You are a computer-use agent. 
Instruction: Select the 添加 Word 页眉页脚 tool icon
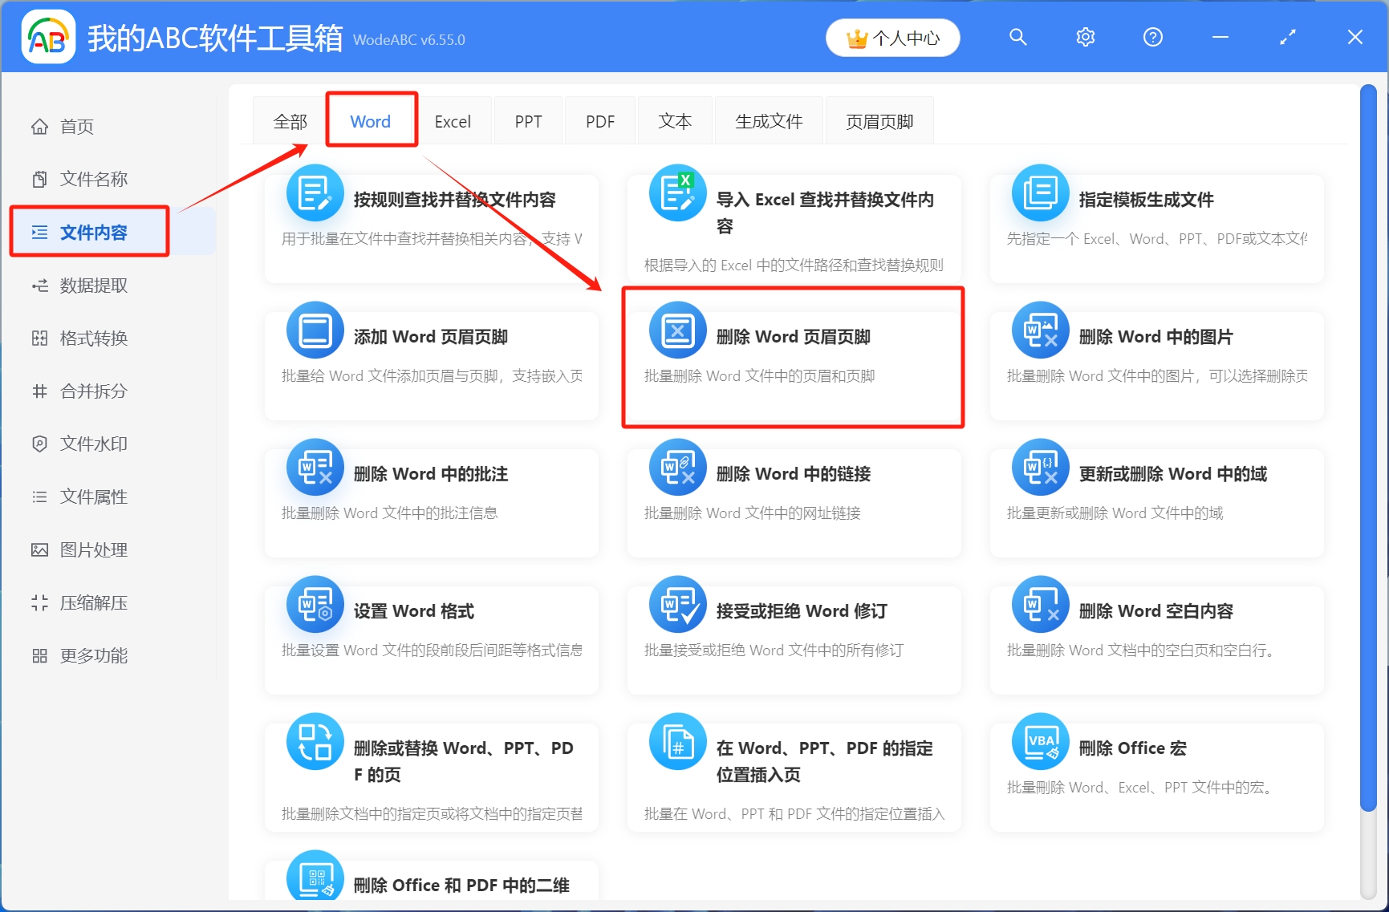(315, 330)
